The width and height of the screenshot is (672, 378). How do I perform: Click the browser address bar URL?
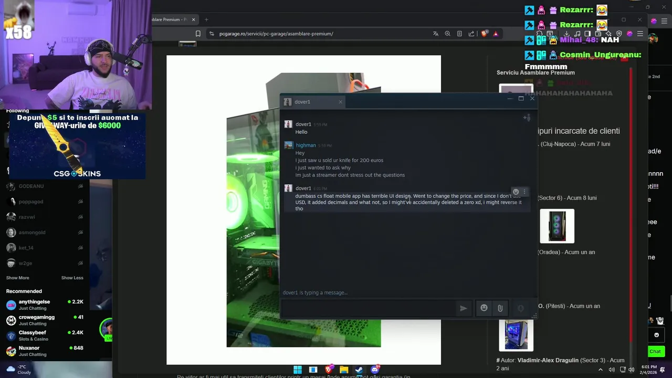click(276, 34)
